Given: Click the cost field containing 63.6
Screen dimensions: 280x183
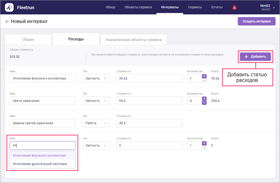Looking at the screenshot, I should click(149, 101).
